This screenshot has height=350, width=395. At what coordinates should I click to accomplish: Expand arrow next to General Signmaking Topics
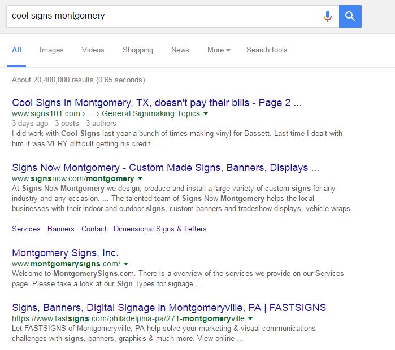click(x=206, y=113)
